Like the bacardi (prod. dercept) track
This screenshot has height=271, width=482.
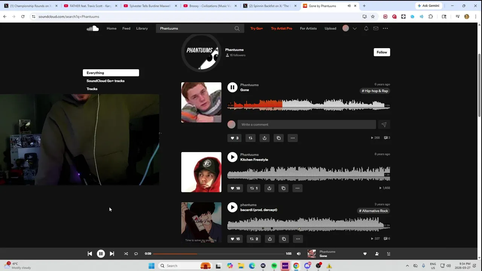click(235, 239)
